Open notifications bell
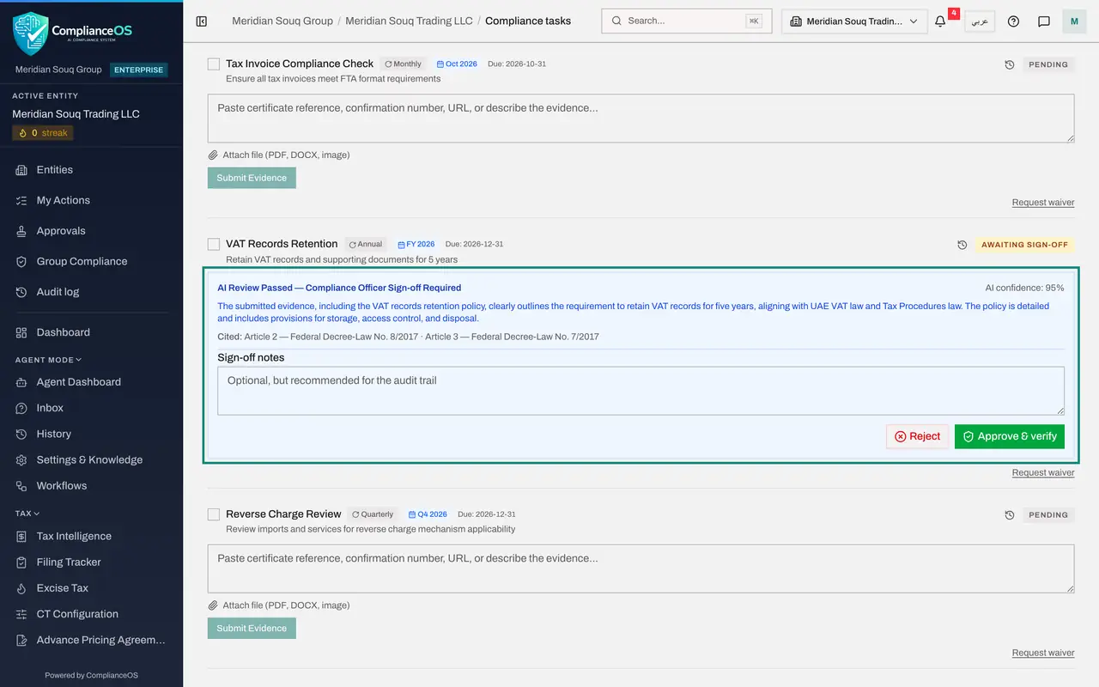1099x687 pixels. coord(940,21)
